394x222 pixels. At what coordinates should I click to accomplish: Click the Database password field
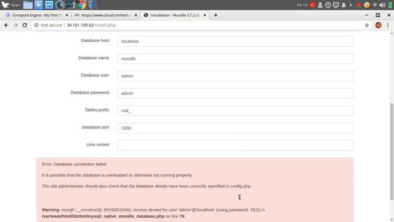(x=235, y=93)
